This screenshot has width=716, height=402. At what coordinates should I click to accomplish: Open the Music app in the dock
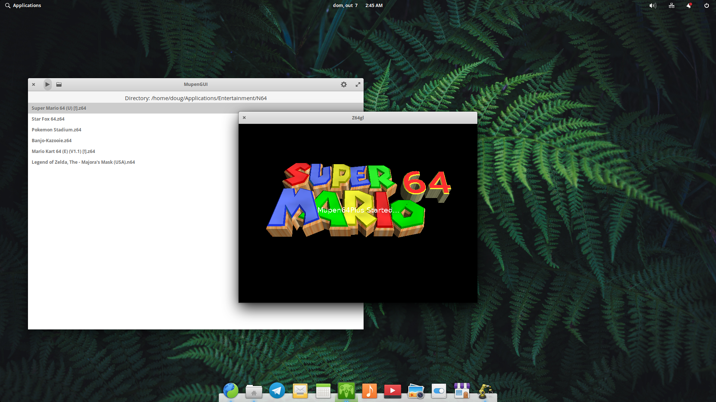coord(369,391)
